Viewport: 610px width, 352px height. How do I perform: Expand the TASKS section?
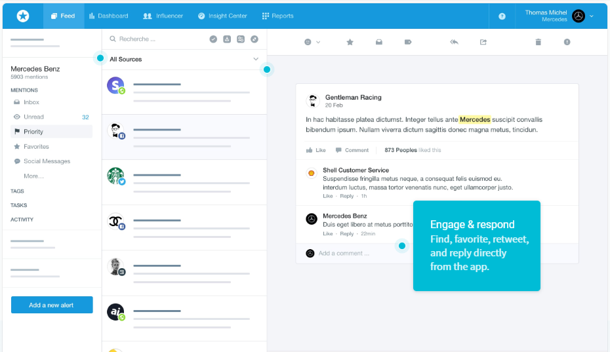pyautogui.click(x=18, y=205)
